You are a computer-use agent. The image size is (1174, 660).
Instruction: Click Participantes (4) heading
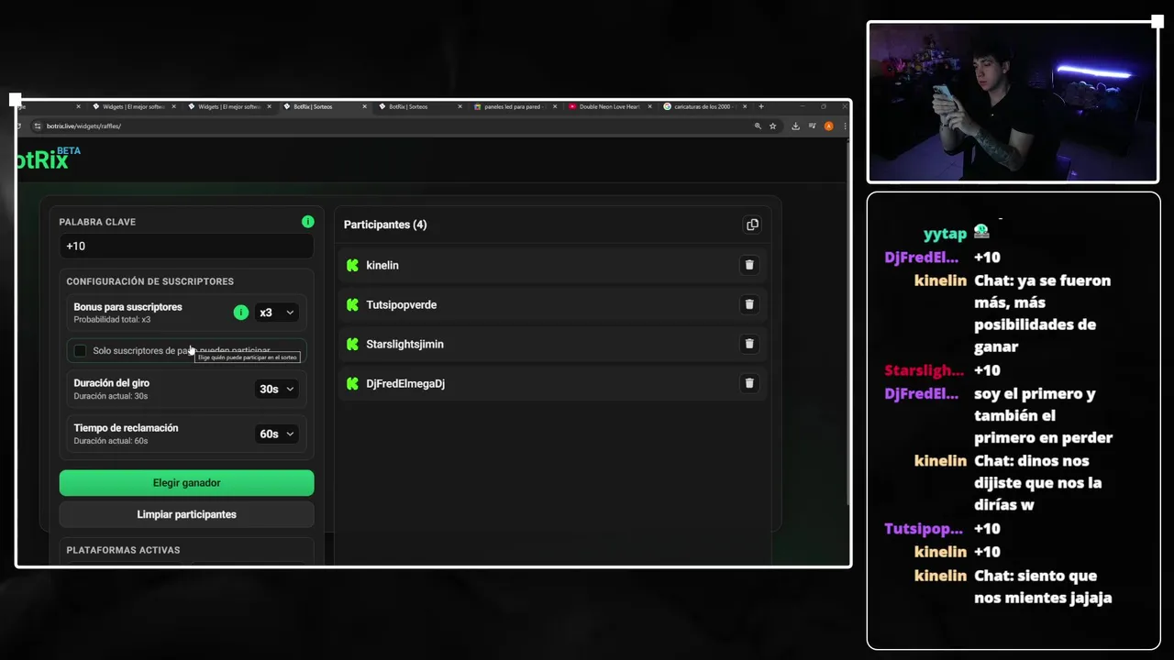point(385,225)
